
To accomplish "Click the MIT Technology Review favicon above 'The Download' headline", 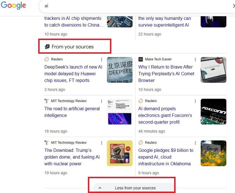I will (47, 143).
